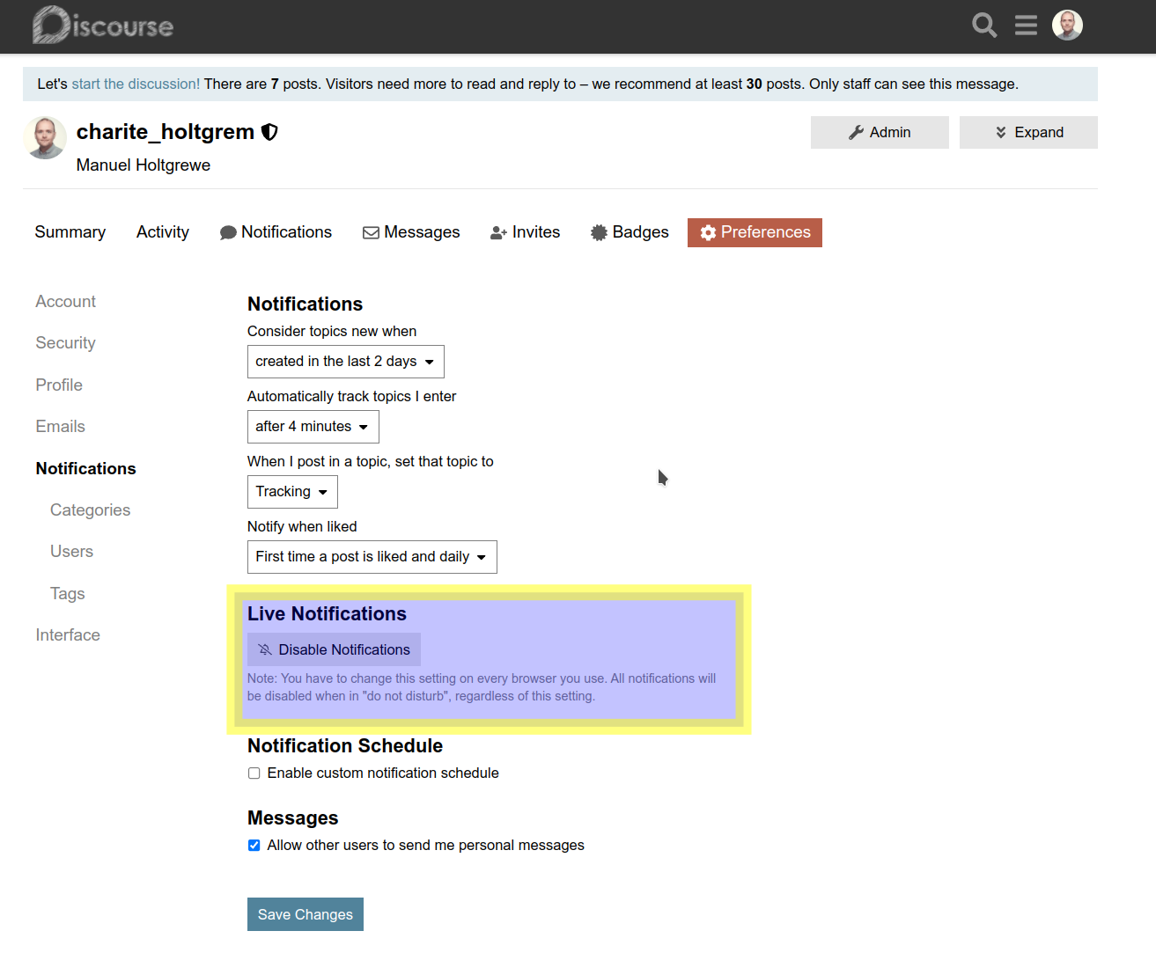Click the charite_holtgrem profile picture

(45, 137)
